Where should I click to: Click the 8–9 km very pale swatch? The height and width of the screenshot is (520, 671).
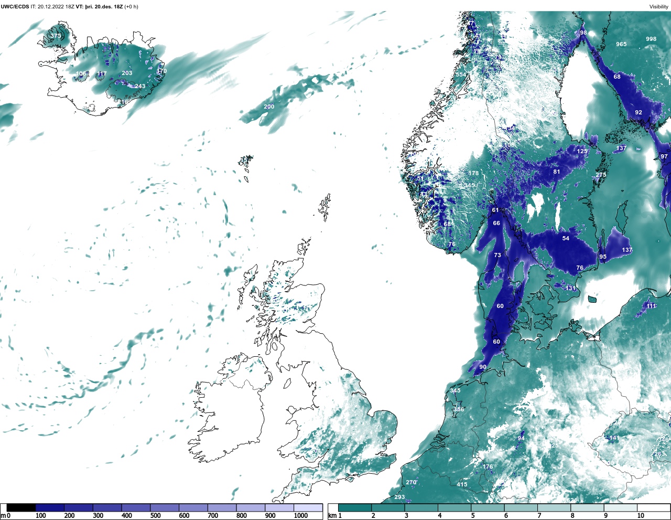coord(587,507)
